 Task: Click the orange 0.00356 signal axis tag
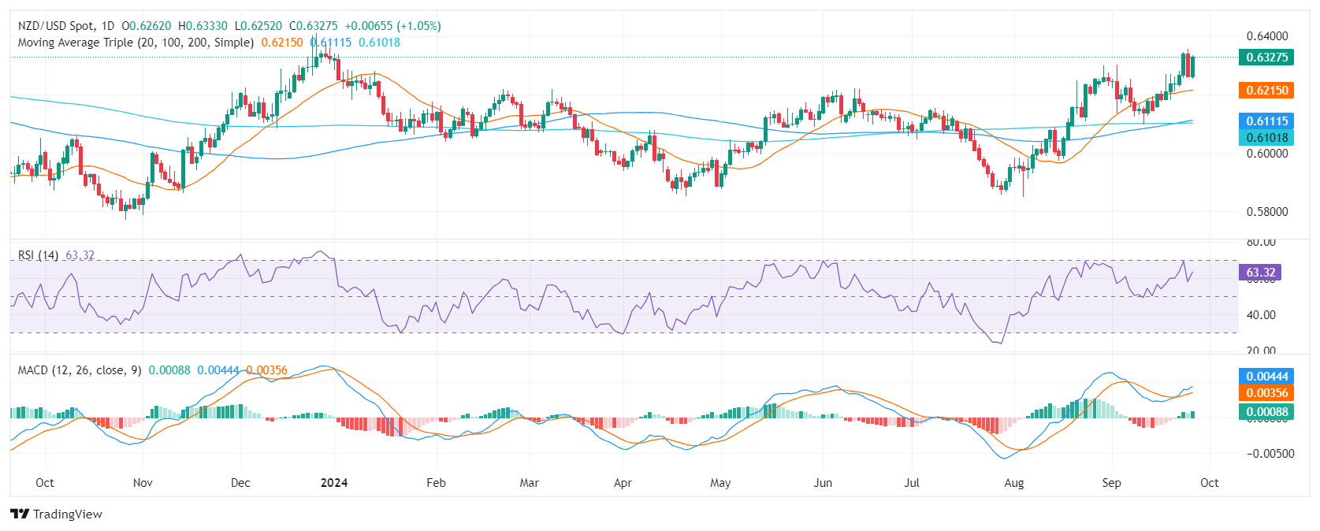click(1266, 393)
